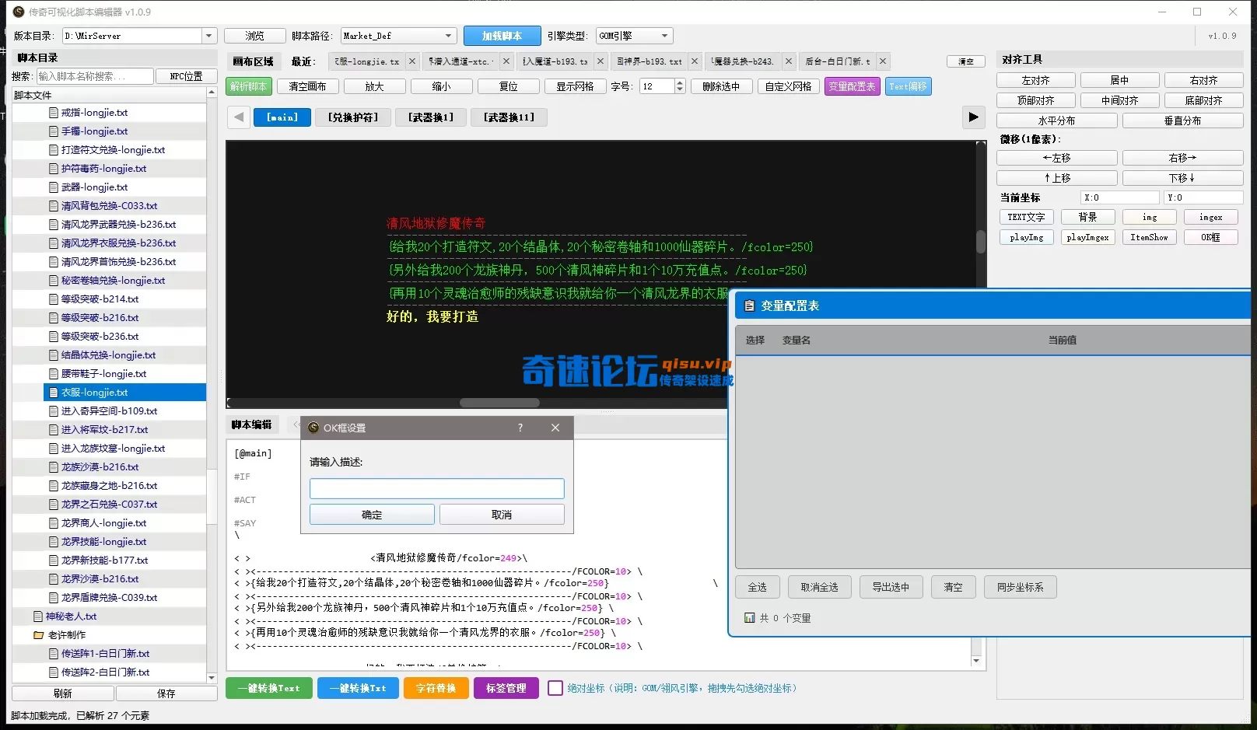This screenshot has width=1257, height=730.
Task: Switch to the [武器换1] tab
Action: pos(430,117)
